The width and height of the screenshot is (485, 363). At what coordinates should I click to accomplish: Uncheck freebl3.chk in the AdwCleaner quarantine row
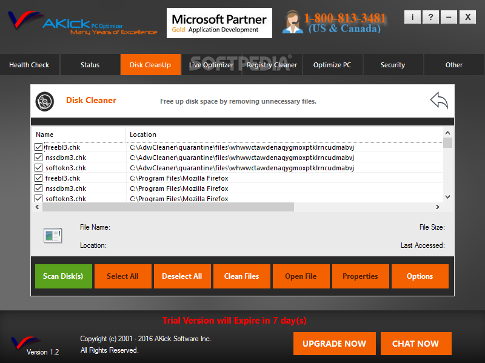tap(38, 147)
